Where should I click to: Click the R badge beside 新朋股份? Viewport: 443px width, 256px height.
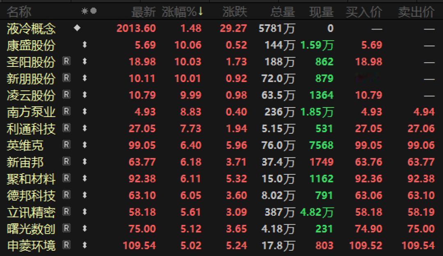(x=66, y=78)
